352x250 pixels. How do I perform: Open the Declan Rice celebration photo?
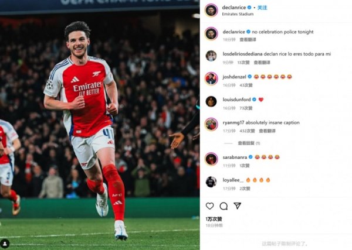[100, 125]
